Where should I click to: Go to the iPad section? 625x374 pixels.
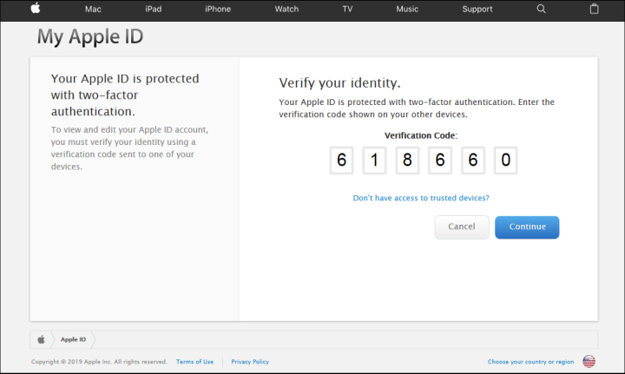(153, 9)
